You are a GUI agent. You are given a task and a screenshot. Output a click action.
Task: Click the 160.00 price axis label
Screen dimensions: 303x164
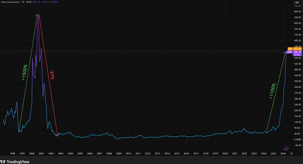tap(298, 116)
